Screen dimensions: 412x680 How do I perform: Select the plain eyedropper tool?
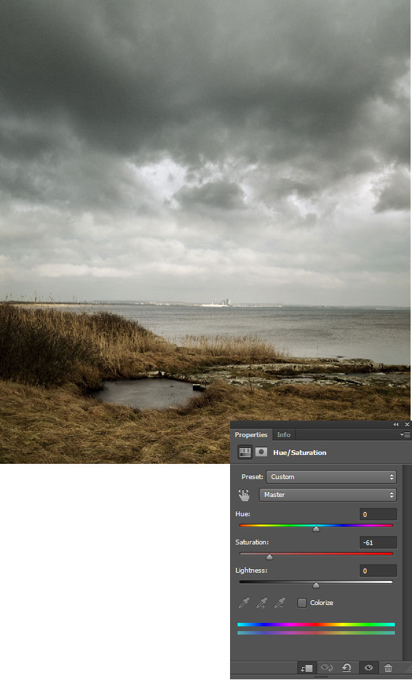coord(244,603)
